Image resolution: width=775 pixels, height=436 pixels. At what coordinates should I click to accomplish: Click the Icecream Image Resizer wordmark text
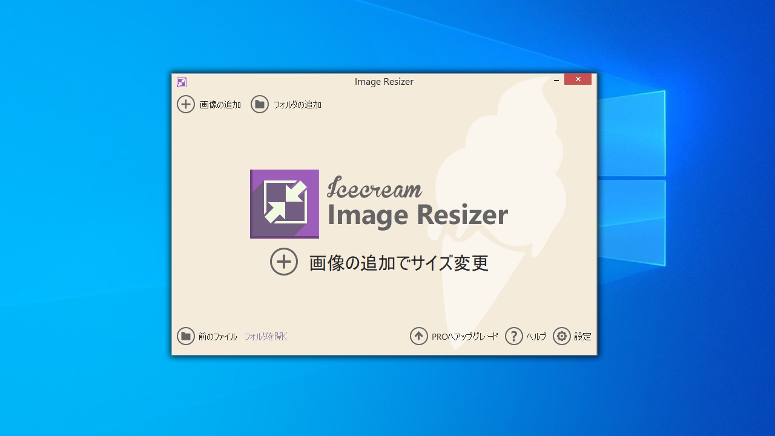(417, 203)
